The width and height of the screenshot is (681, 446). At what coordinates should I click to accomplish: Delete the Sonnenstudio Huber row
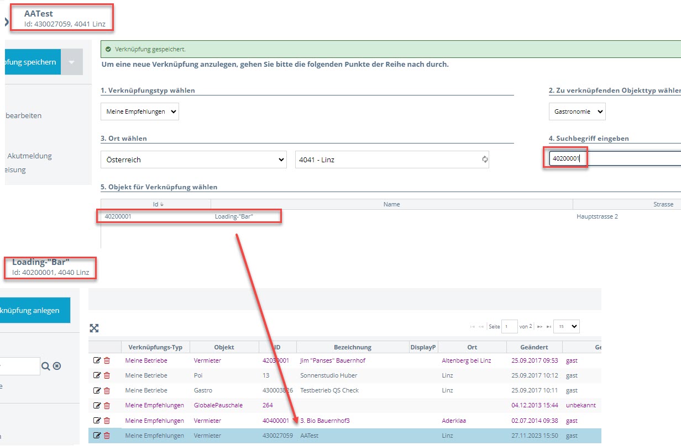coord(107,375)
